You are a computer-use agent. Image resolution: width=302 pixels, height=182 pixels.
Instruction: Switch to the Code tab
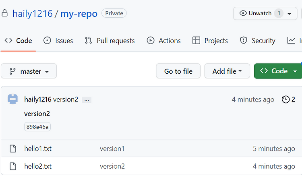coord(18,41)
